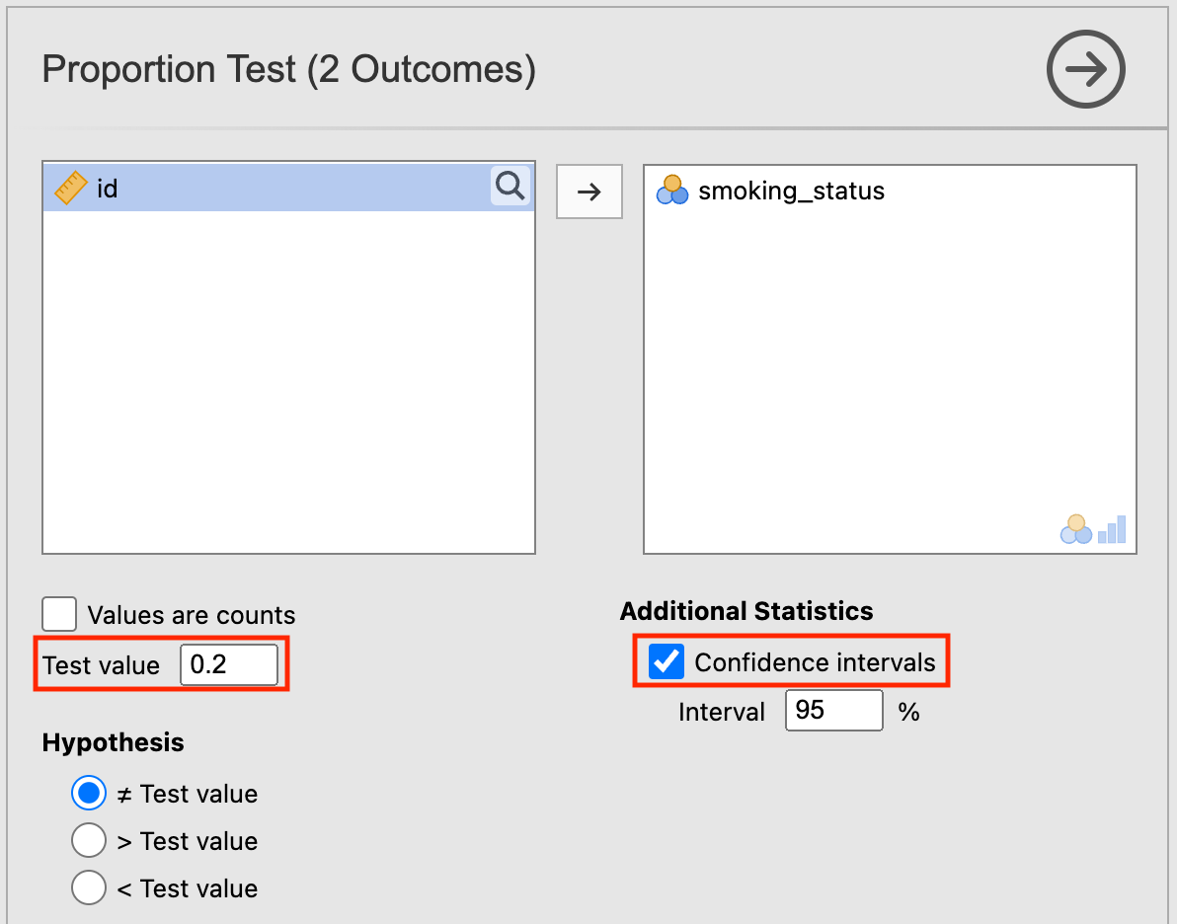The width and height of the screenshot is (1177, 924).
Task: Click the search magnifier in the variable list
Action: pyautogui.click(x=510, y=186)
